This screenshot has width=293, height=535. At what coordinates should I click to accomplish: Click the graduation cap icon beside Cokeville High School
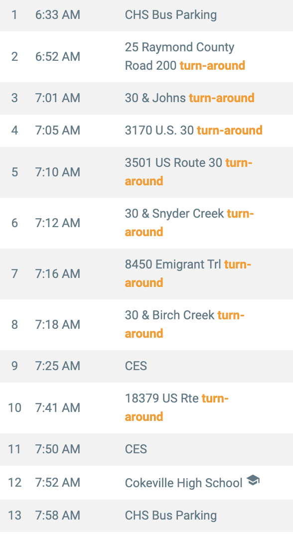(x=253, y=480)
